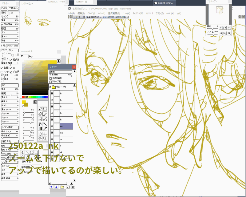
Task: Select the paw hand tool
Action: 40,139
